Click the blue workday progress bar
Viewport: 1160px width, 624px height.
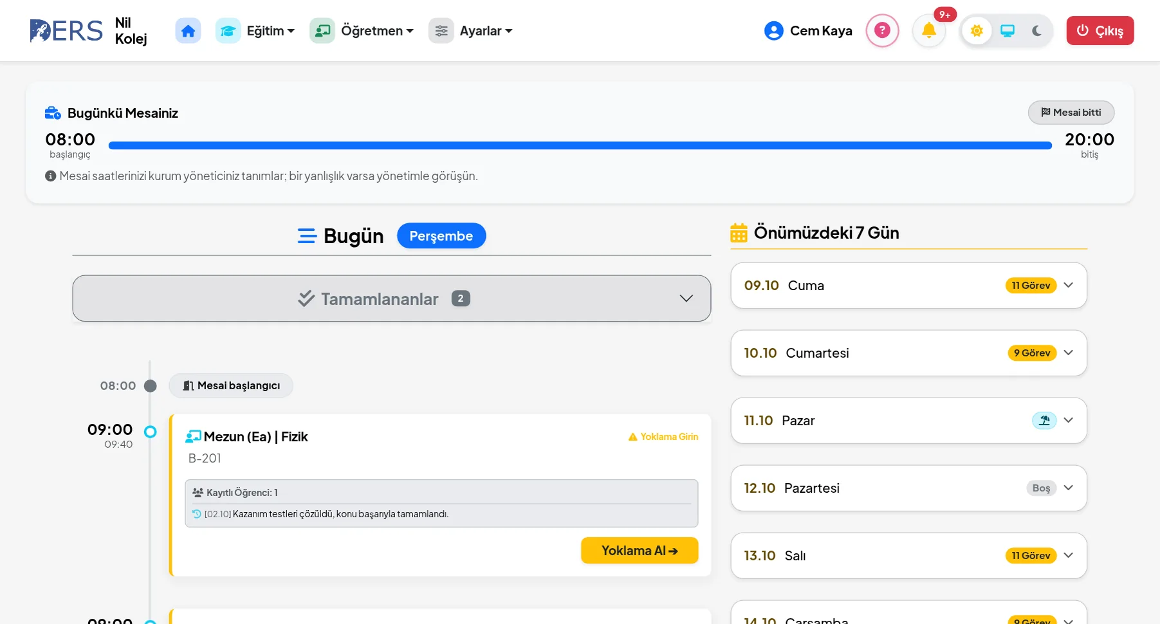(580, 145)
